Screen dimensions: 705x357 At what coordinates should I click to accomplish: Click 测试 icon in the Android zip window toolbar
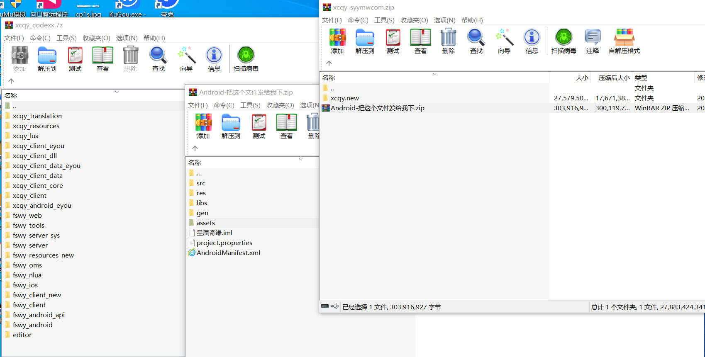pyautogui.click(x=259, y=126)
